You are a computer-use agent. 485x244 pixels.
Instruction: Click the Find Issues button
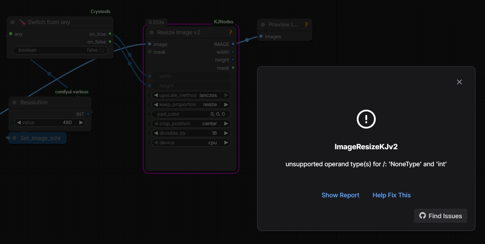(441, 216)
